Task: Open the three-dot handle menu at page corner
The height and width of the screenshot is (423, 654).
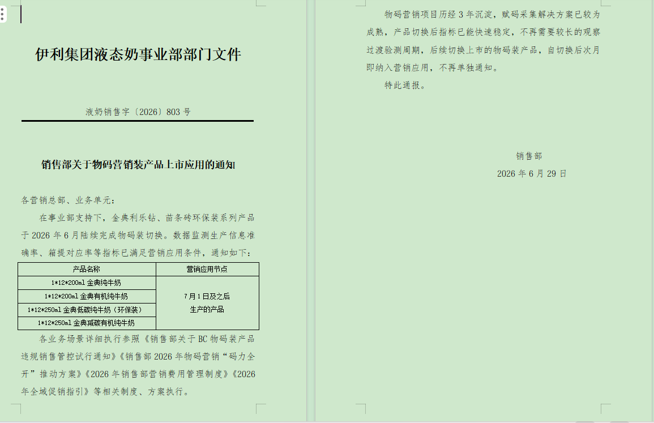Action: point(2,15)
